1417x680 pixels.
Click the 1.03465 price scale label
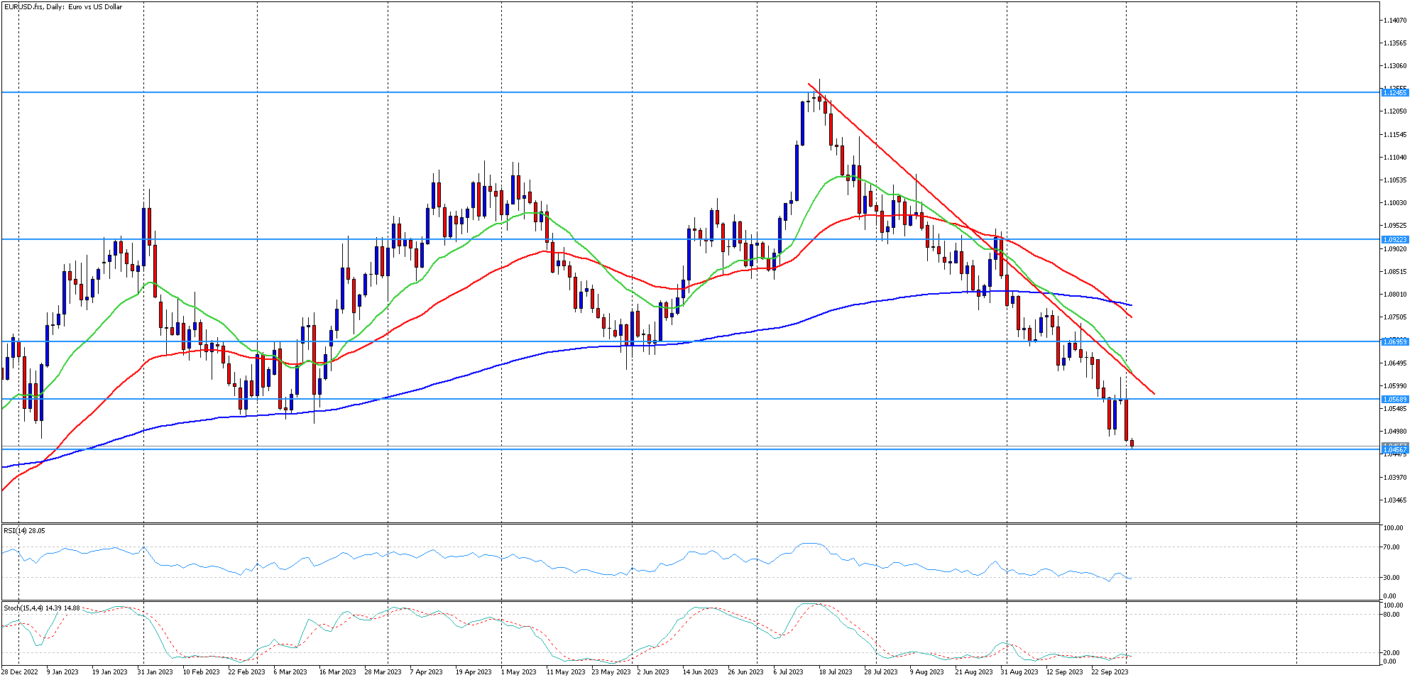(1394, 500)
